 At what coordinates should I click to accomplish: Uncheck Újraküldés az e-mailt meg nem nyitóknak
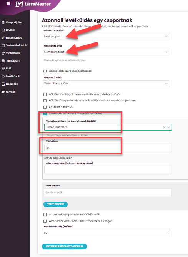click(45, 114)
